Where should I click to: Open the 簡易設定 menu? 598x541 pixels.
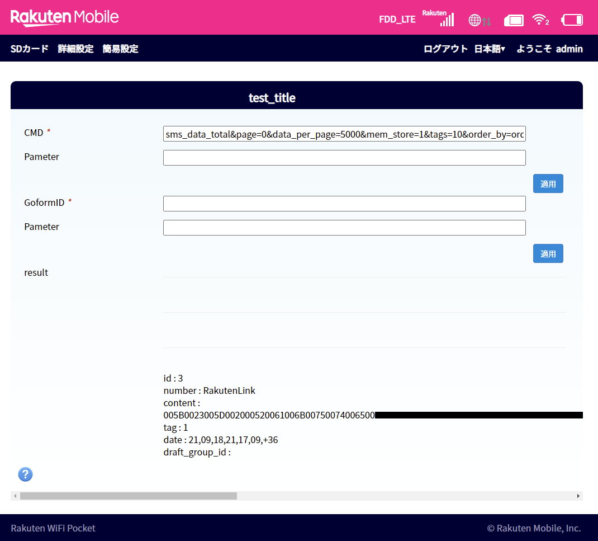point(120,49)
